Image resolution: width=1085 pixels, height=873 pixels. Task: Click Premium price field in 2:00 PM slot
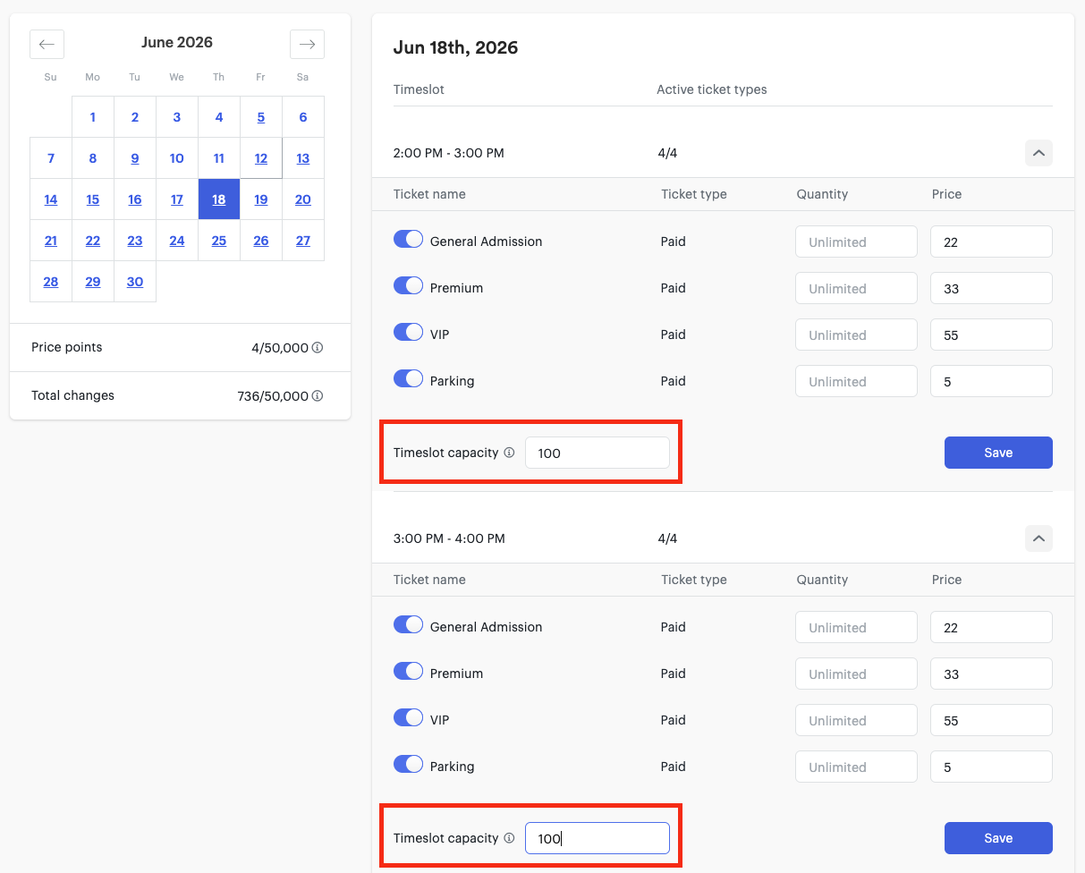point(991,288)
